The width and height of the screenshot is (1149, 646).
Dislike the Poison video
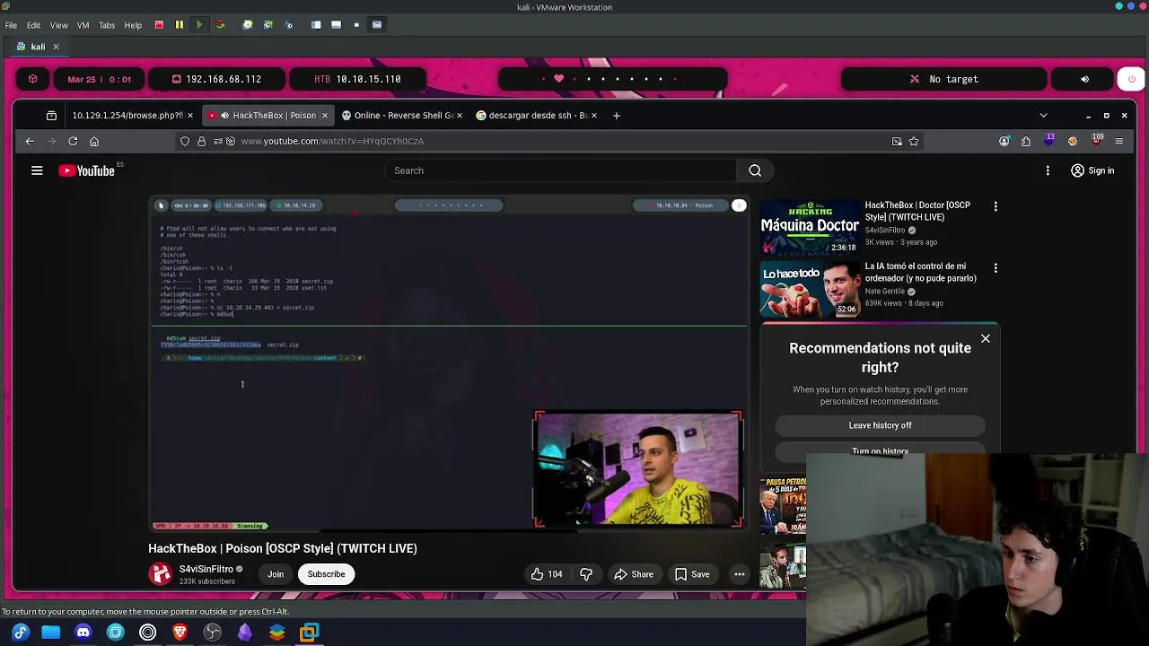[586, 574]
